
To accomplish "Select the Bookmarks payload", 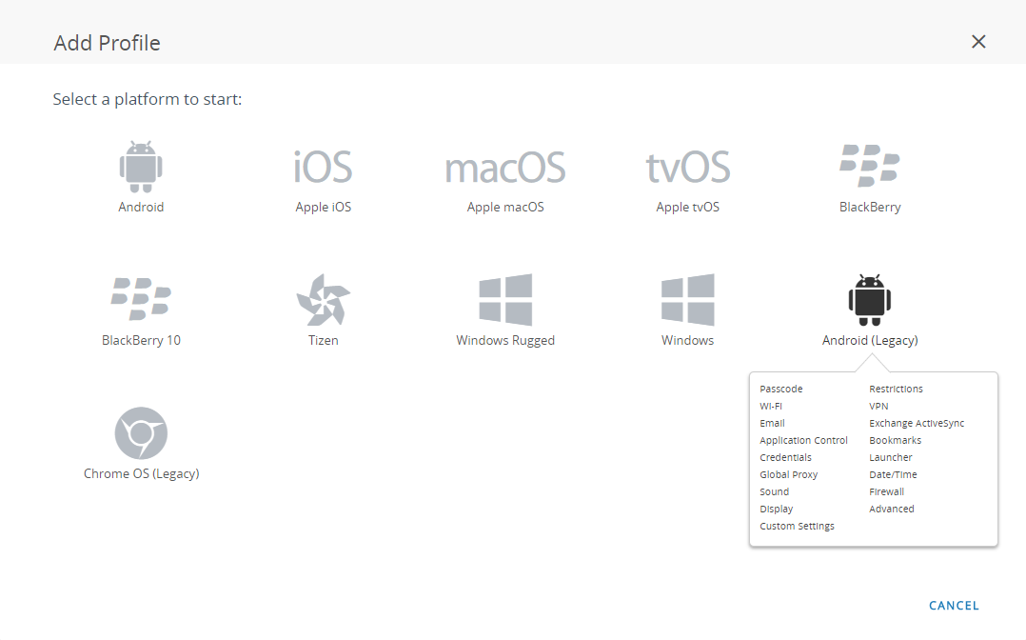I will 895,440.
